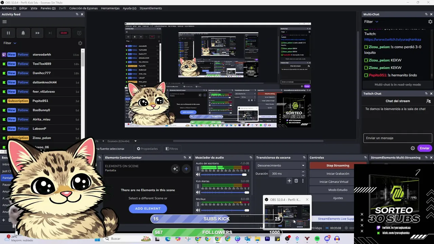The height and width of the screenshot is (244, 434).
Task: Open Kick Alertas options three dots
Action: click(198, 186)
